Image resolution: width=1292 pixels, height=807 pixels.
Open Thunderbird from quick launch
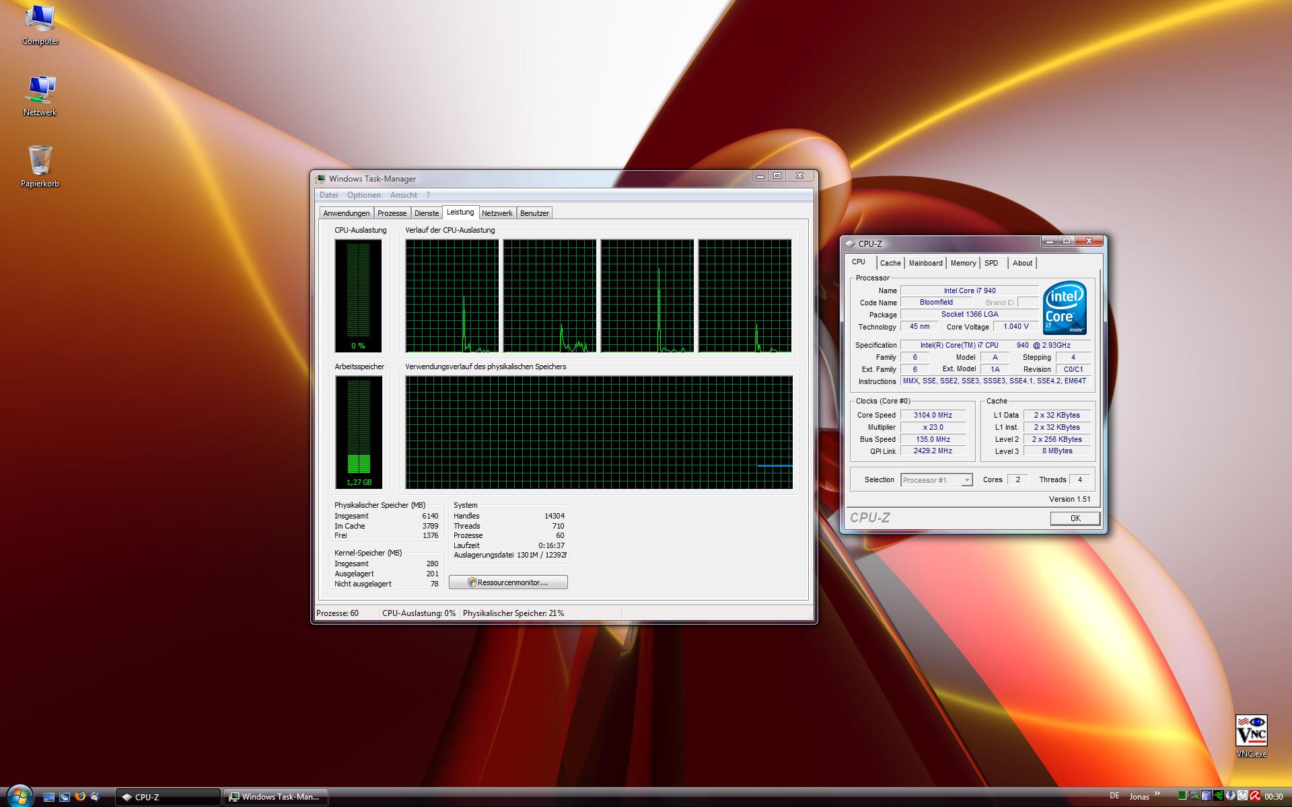[95, 796]
